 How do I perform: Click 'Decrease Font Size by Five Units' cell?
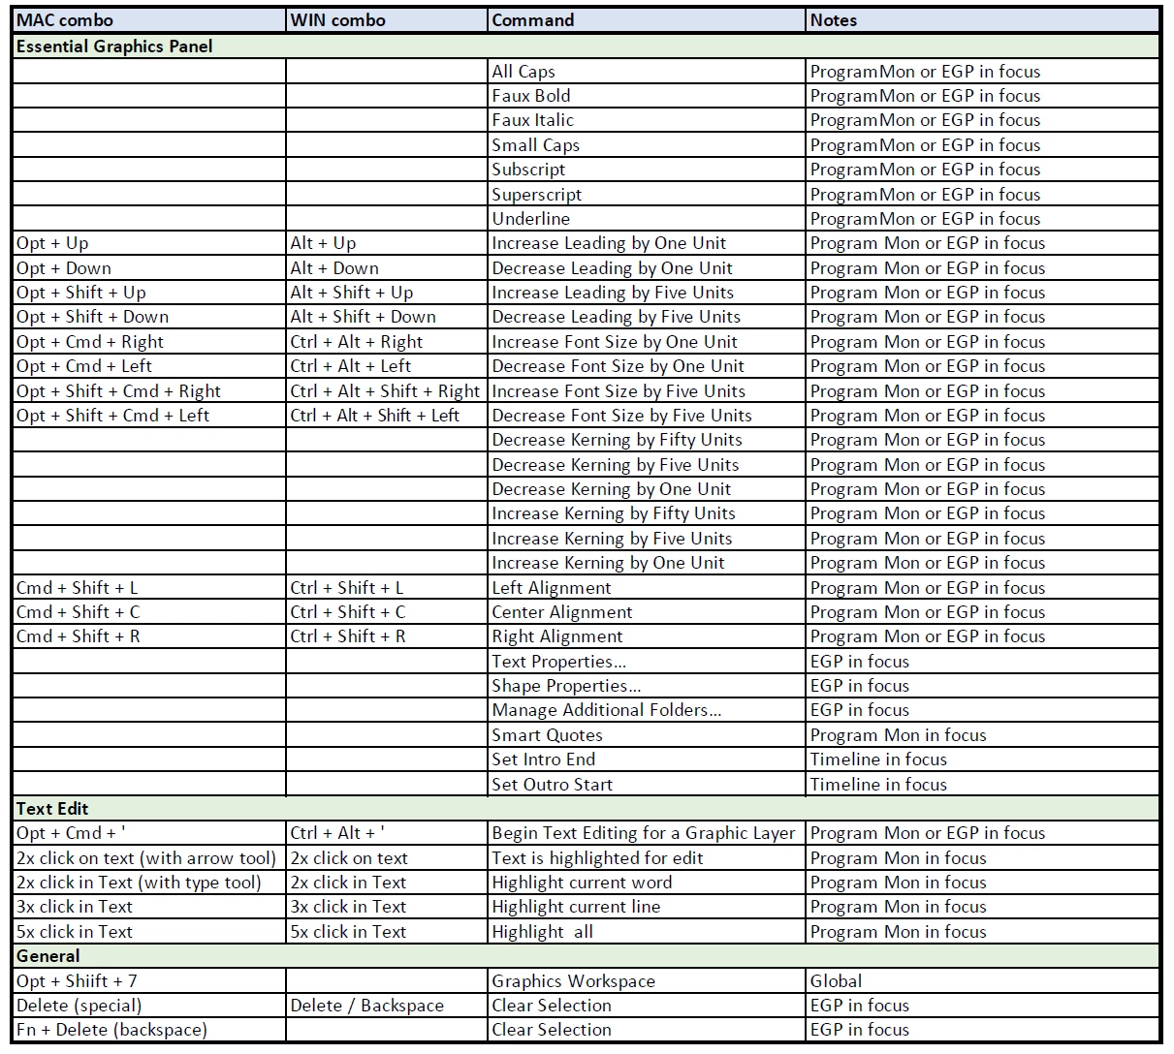647,416
